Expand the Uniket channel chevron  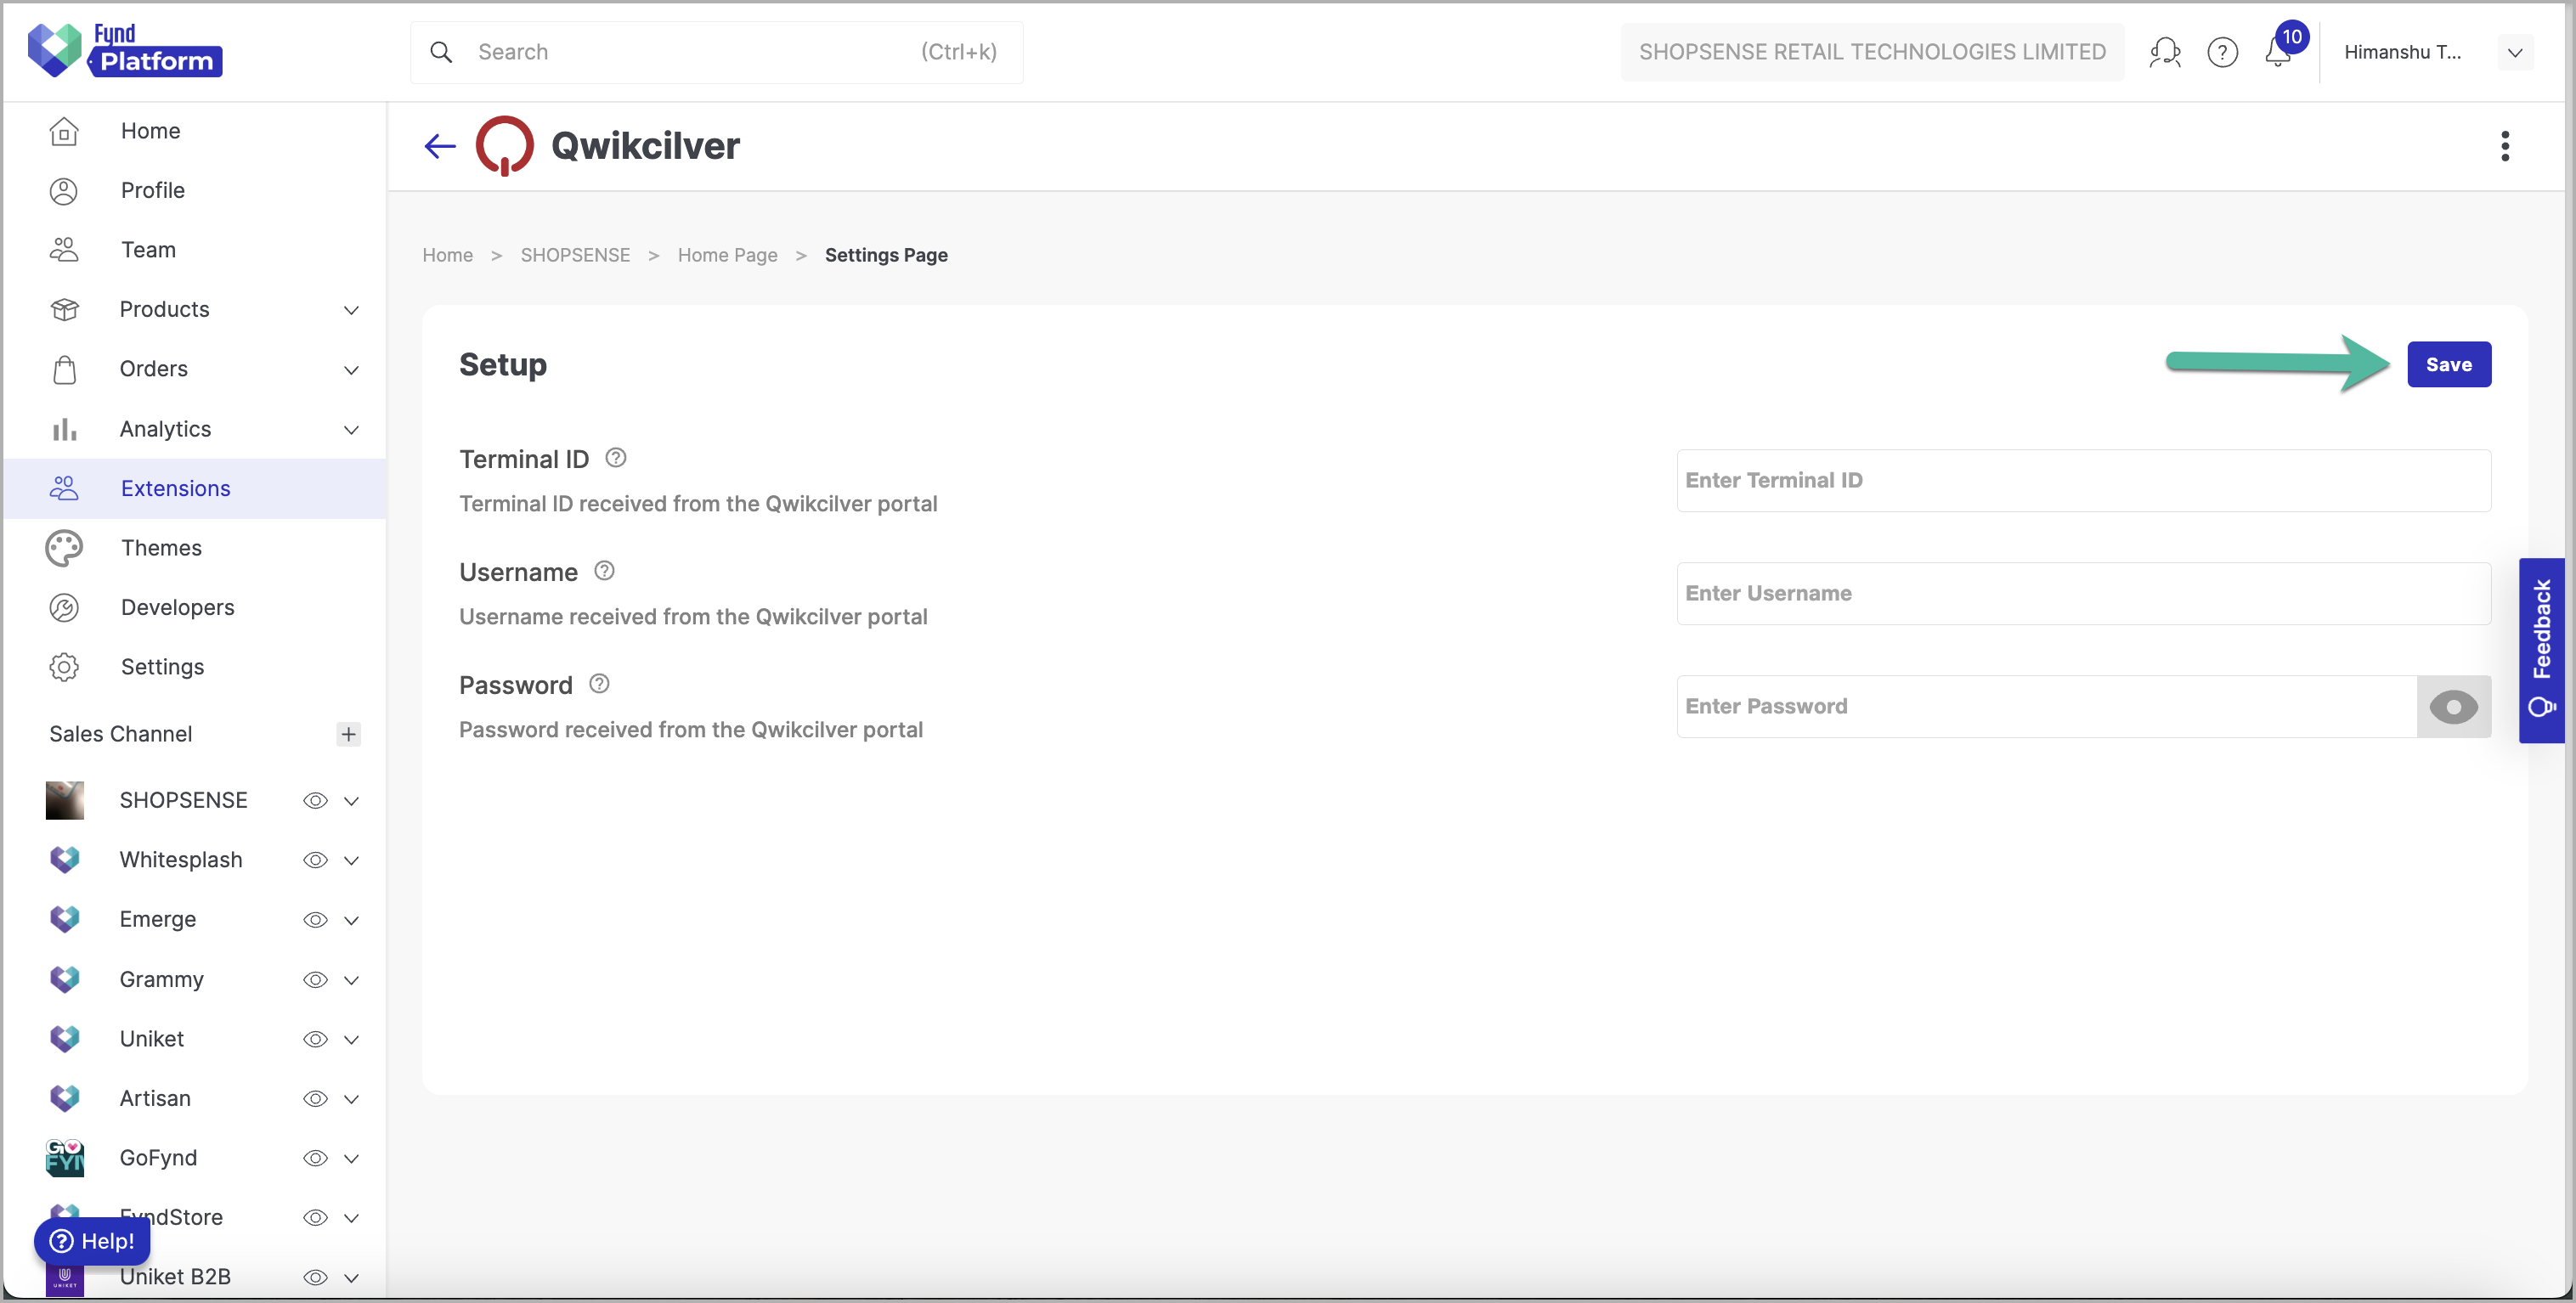tap(351, 1039)
